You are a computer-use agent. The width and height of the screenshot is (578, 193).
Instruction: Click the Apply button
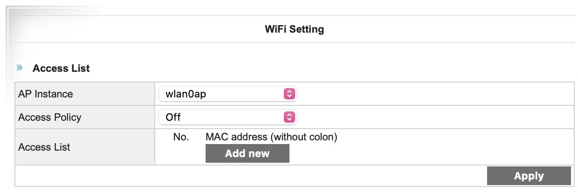[529, 176]
